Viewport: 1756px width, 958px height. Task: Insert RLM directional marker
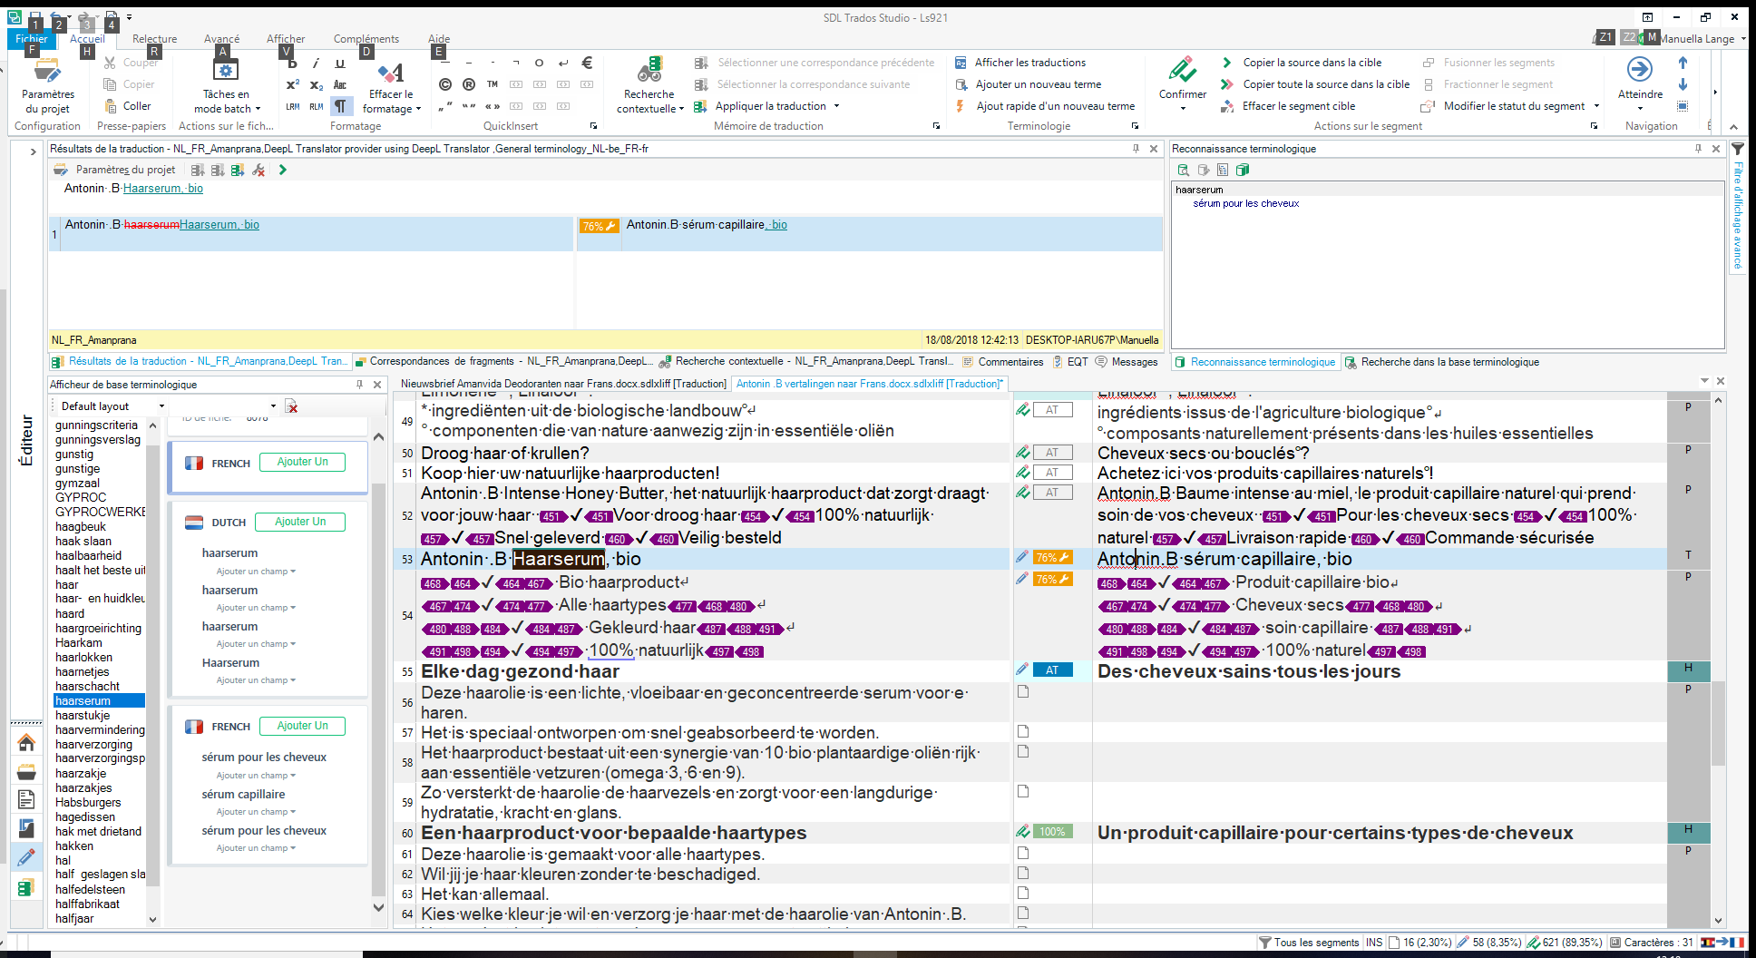pyautogui.click(x=316, y=106)
